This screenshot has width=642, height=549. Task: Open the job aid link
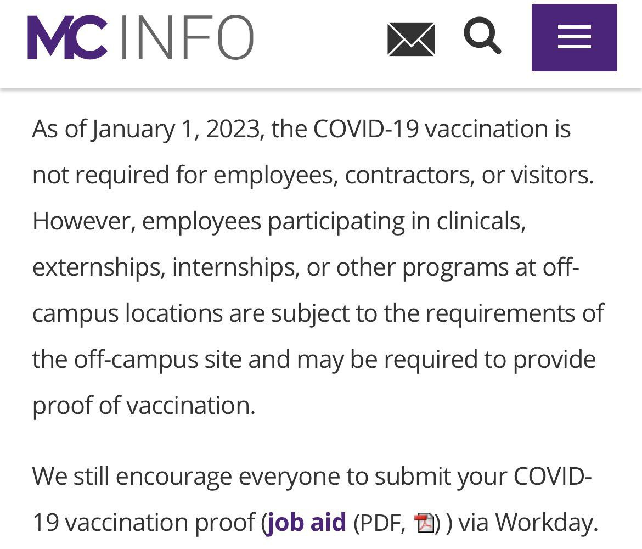306,522
